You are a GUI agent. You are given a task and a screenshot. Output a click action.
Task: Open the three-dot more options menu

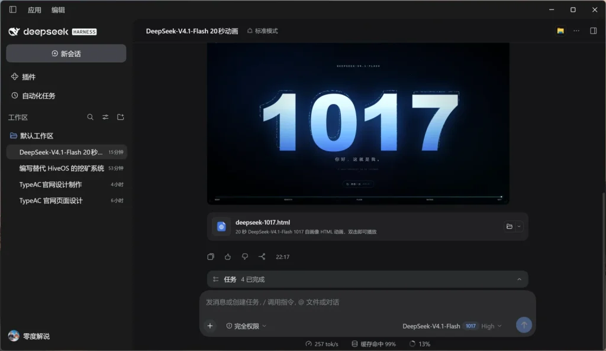pos(576,31)
